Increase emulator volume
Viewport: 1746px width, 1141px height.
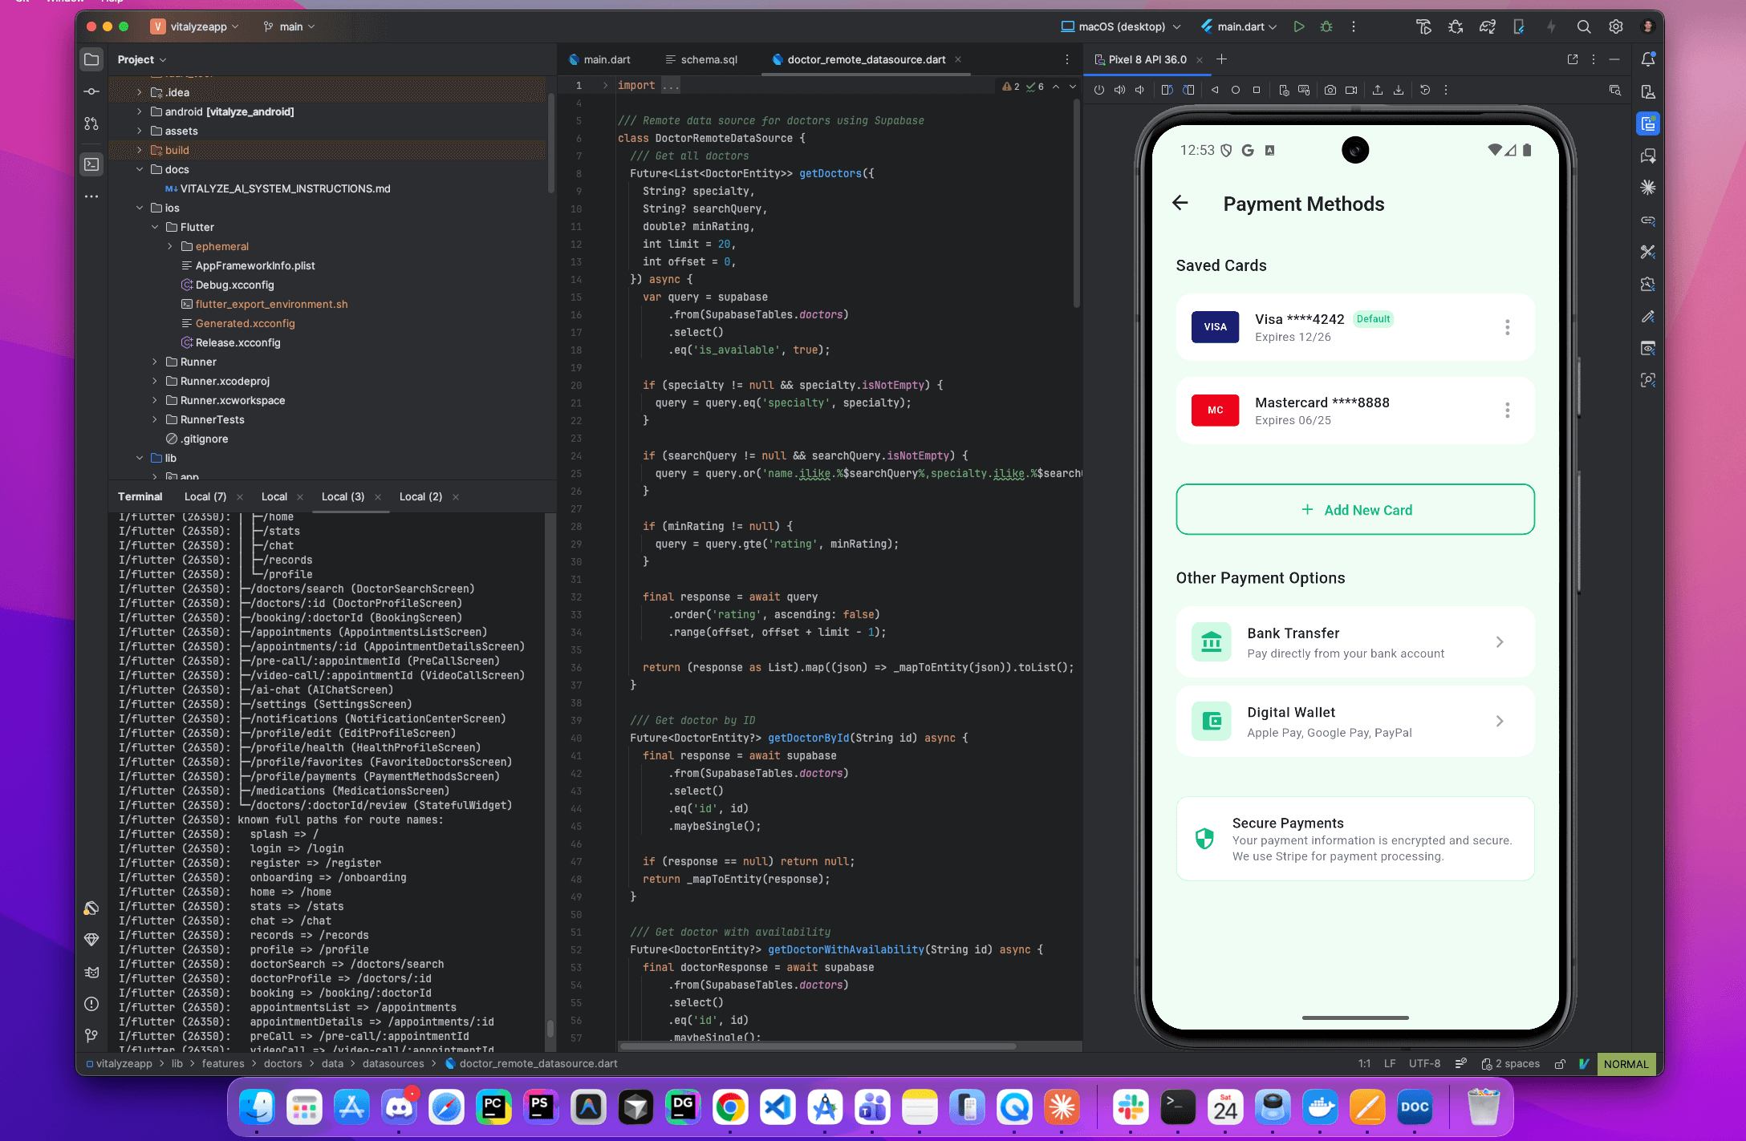click(1120, 90)
